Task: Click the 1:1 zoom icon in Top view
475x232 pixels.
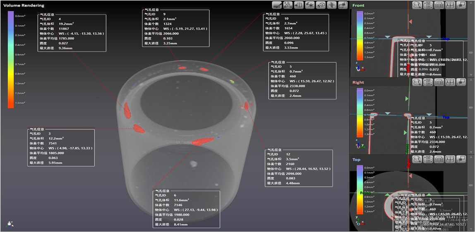Action: point(417,159)
